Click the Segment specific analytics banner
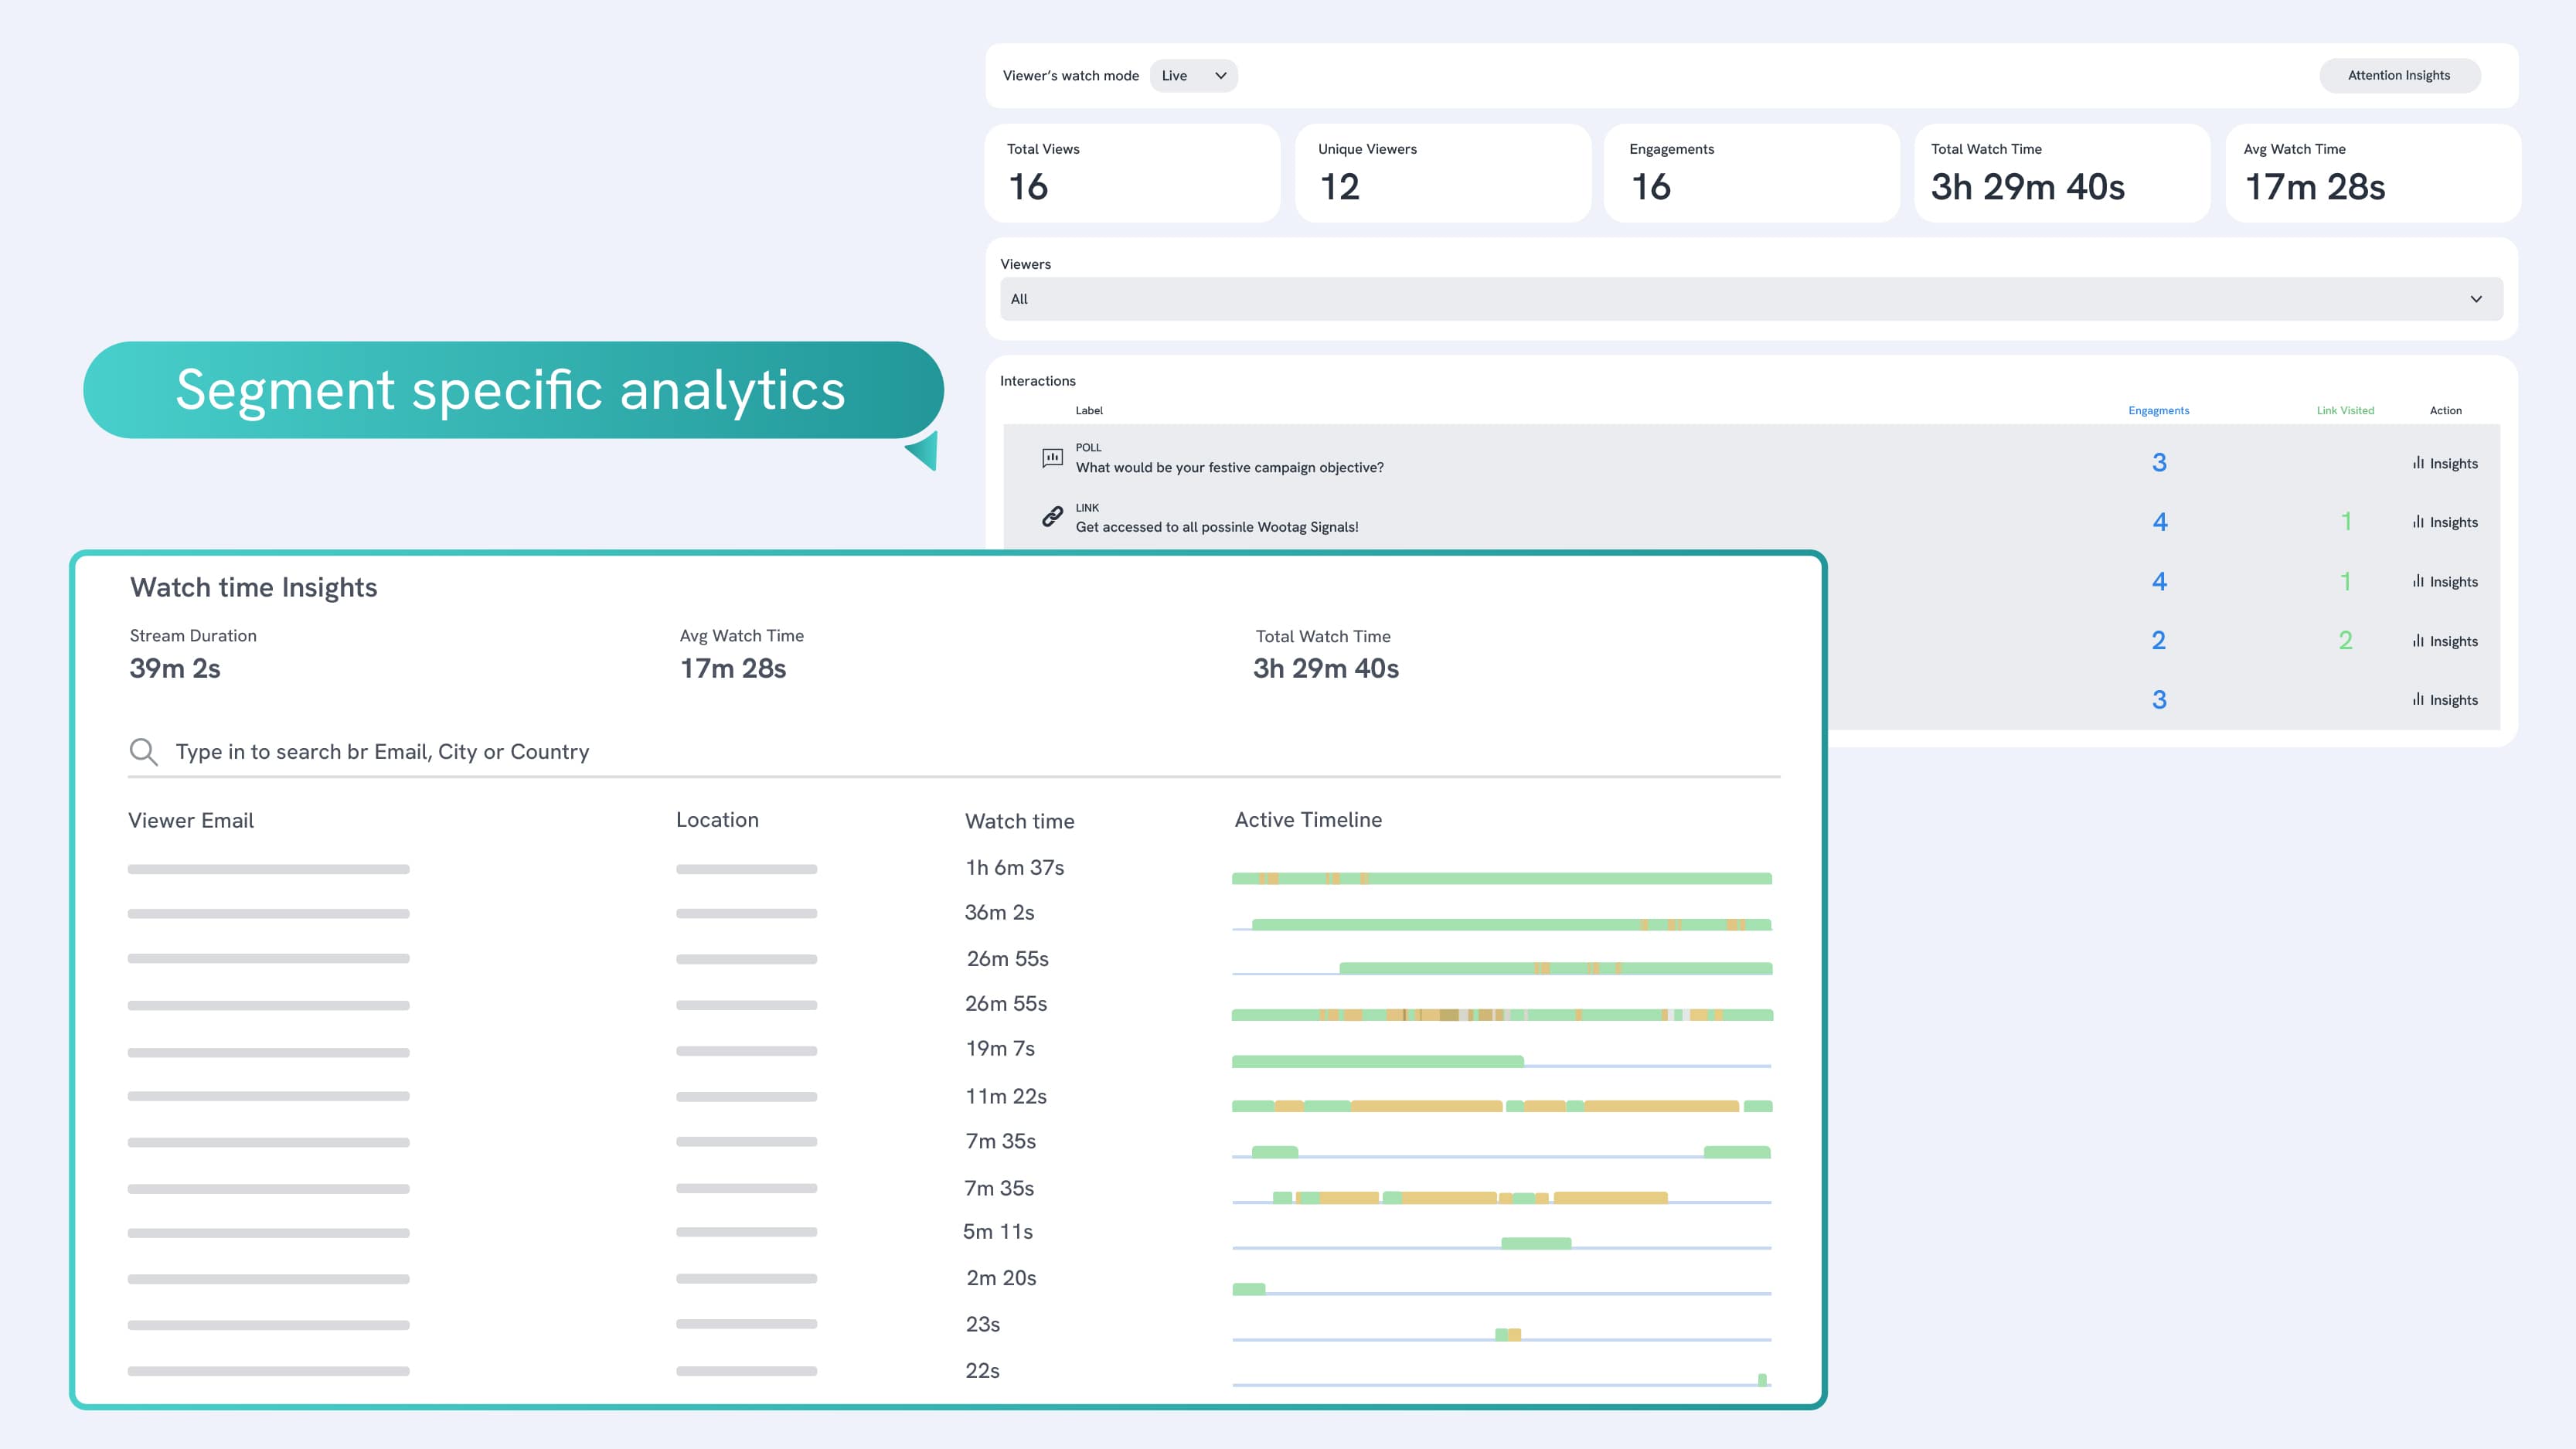2576x1449 pixels. tap(510, 390)
